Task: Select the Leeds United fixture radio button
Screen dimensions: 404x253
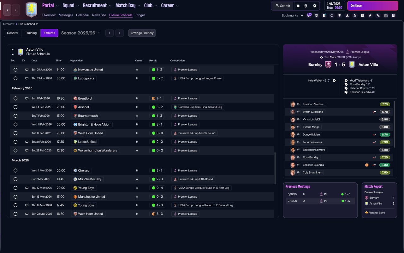Action: pyautogui.click(x=15, y=142)
